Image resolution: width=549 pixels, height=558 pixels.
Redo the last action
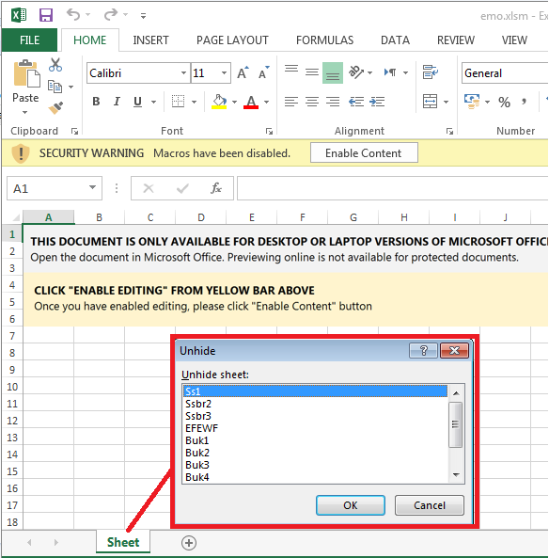click(x=111, y=15)
